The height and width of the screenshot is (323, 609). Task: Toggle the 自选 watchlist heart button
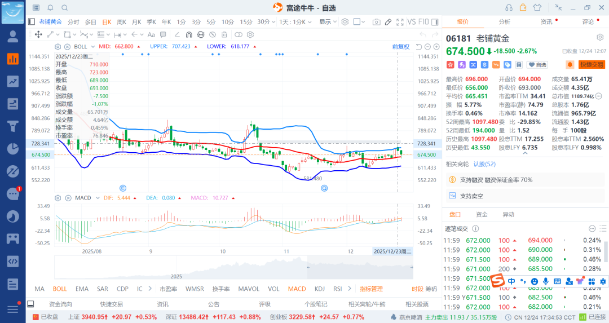pos(538,65)
